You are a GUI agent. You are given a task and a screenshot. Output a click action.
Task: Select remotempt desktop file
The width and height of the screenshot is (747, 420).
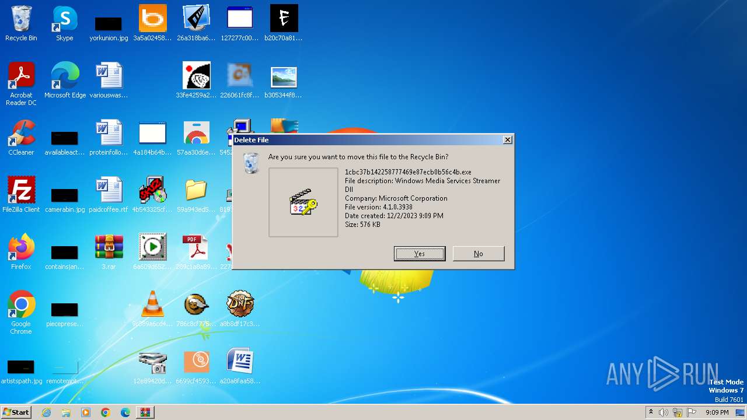click(x=65, y=372)
